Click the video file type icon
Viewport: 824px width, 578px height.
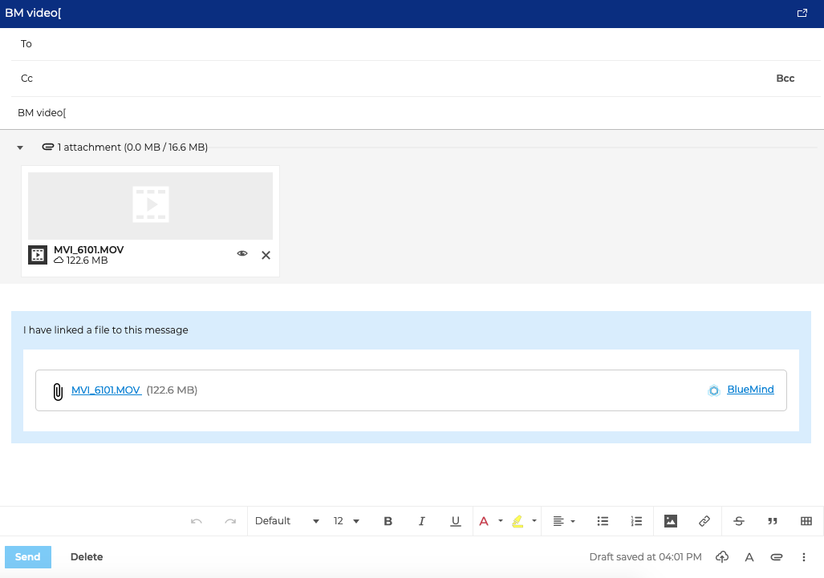click(38, 255)
